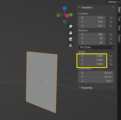Click the negative Z blue gizmo ball

(65, 22)
